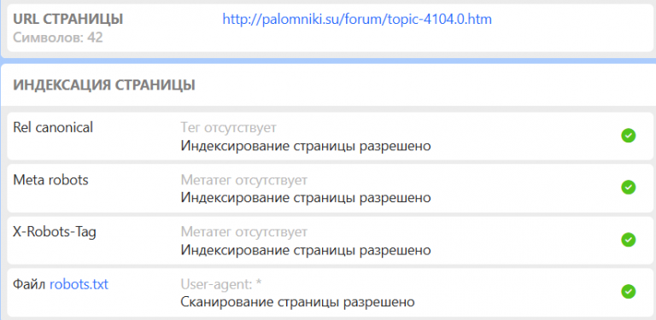Viewport: 656px width, 320px height.
Task: Select the Rel canonical row label
Action: pos(53,127)
